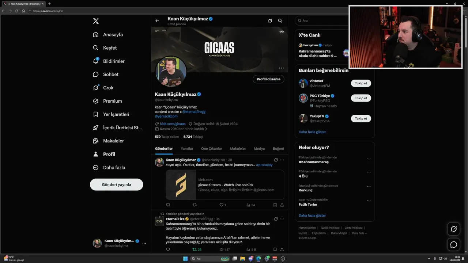Switch to Yanıtlar tab
Image resolution: width=468 pixels, height=263 pixels.
pos(187,149)
